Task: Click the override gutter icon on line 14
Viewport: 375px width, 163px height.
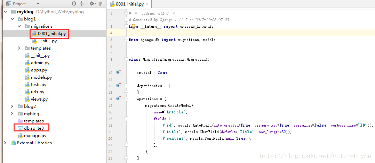Action: click(x=119, y=98)
